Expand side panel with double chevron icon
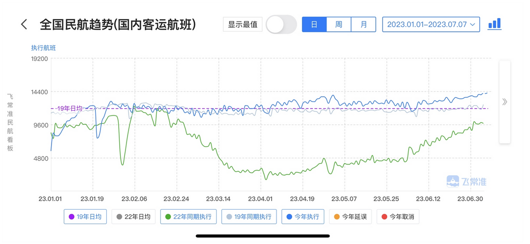The width and height of the screenshot is (530, 244). pos(504,102)
